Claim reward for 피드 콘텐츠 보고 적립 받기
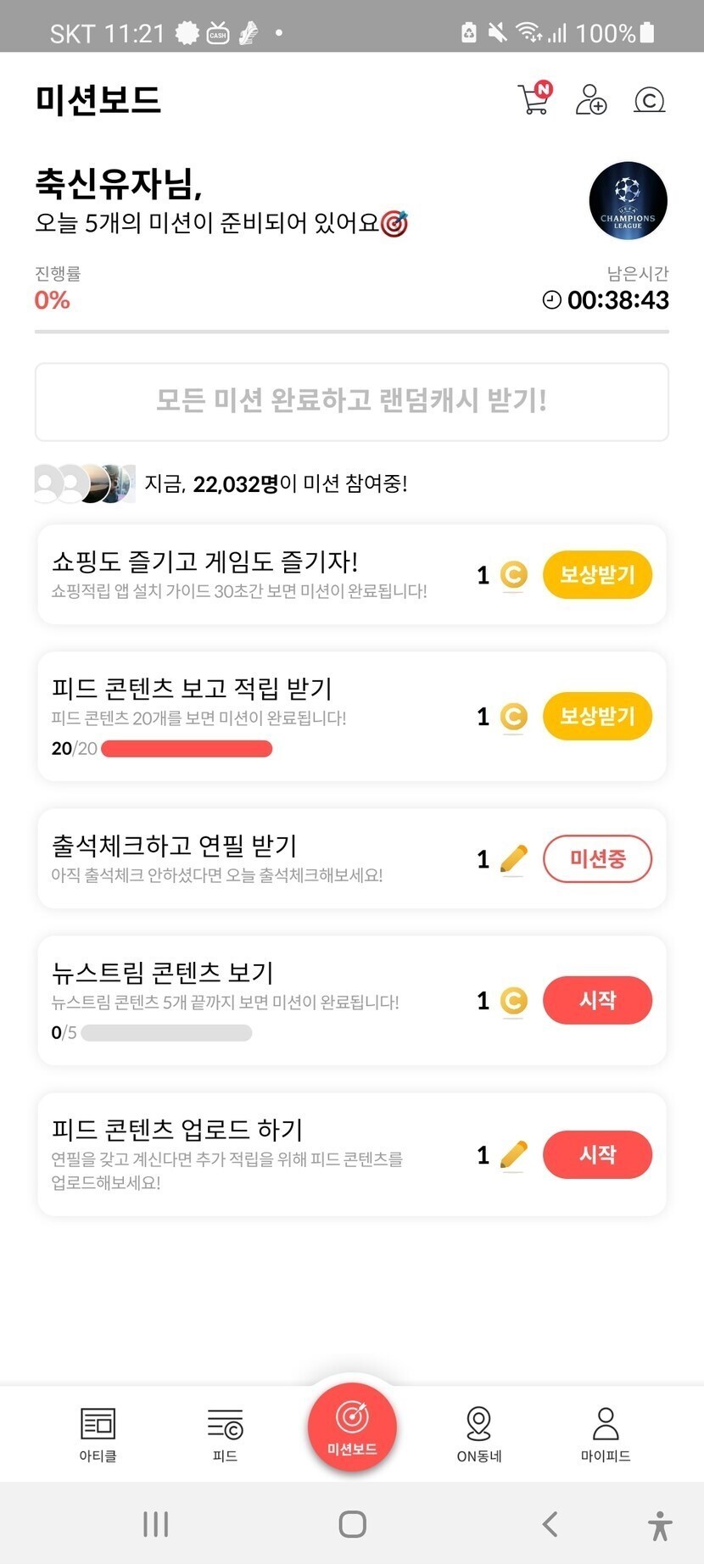704x1564 pixels. click(597, 716)
